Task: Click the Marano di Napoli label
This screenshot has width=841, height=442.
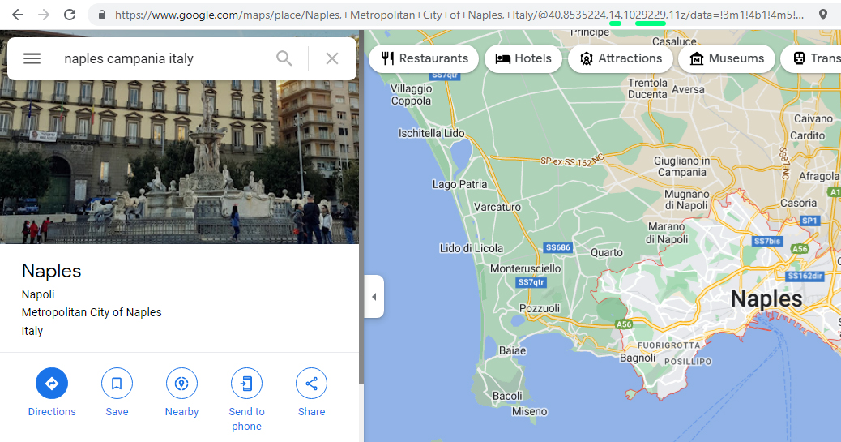Action: tap(667, 233)
